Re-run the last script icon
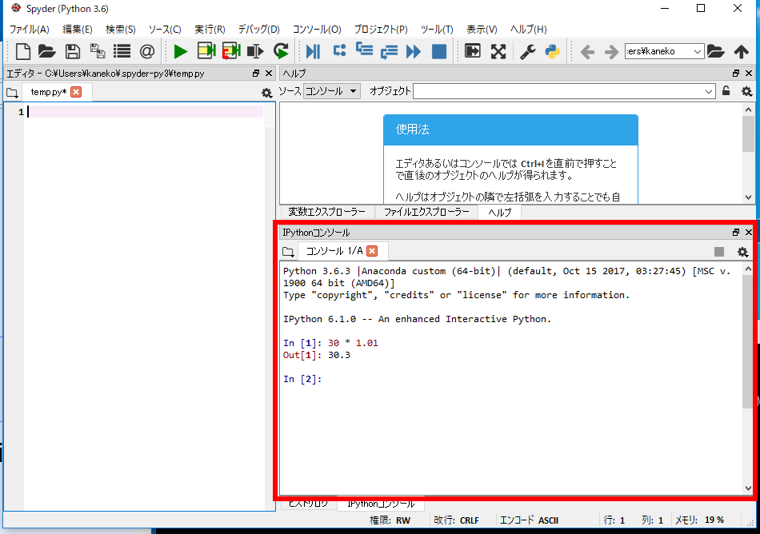This screenshot has height=534, width=760. [x=281, y=51]
